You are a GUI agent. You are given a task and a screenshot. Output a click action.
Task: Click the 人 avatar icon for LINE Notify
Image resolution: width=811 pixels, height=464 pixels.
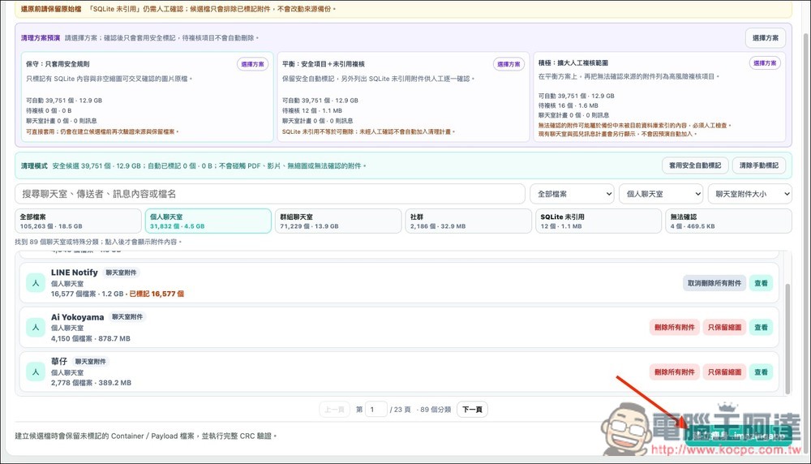(x=36, y=283)
